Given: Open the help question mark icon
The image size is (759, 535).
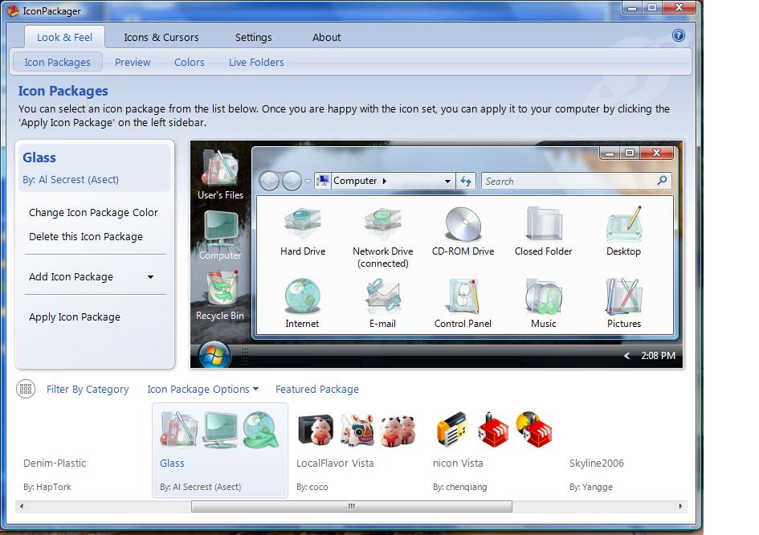Looking at the screenshot, I should (679, 35).
